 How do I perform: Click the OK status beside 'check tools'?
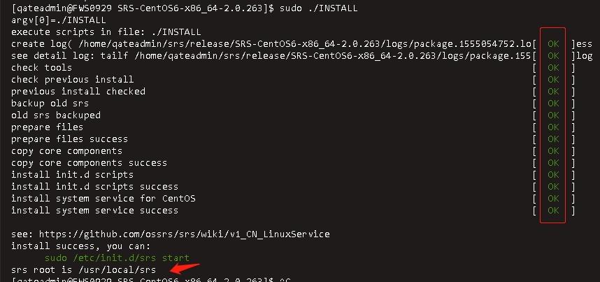coord(553,68)
